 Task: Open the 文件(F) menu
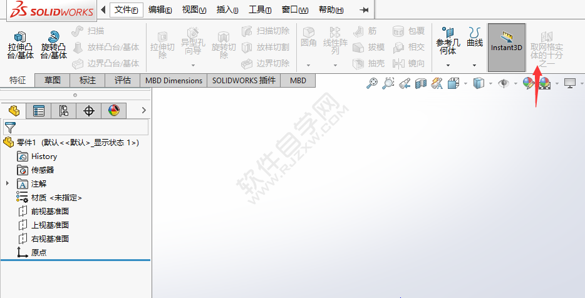pyautogui.click(x=126, y=9)
